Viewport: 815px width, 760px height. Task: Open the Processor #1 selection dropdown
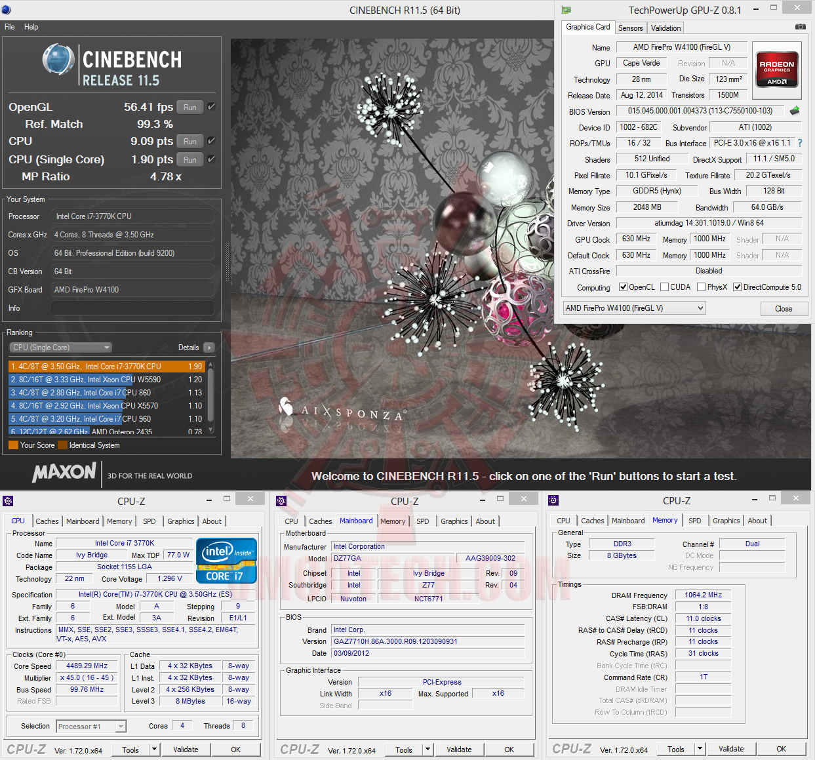coord(91,727)
